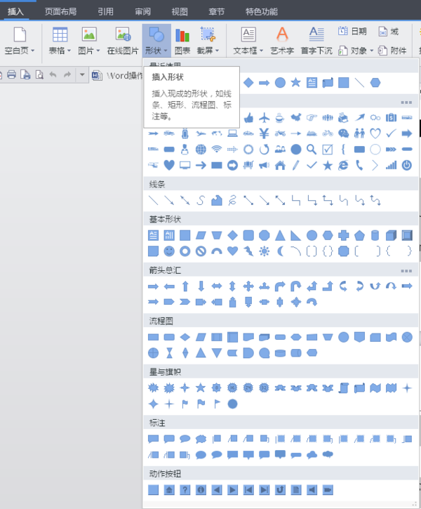Open the 插入 ribbon tab
The image size is (421, 509).
point(15,12)
